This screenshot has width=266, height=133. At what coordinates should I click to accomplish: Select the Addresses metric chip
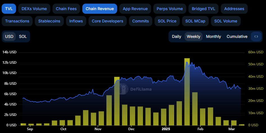pyautogui.click(x=234, y=9)
